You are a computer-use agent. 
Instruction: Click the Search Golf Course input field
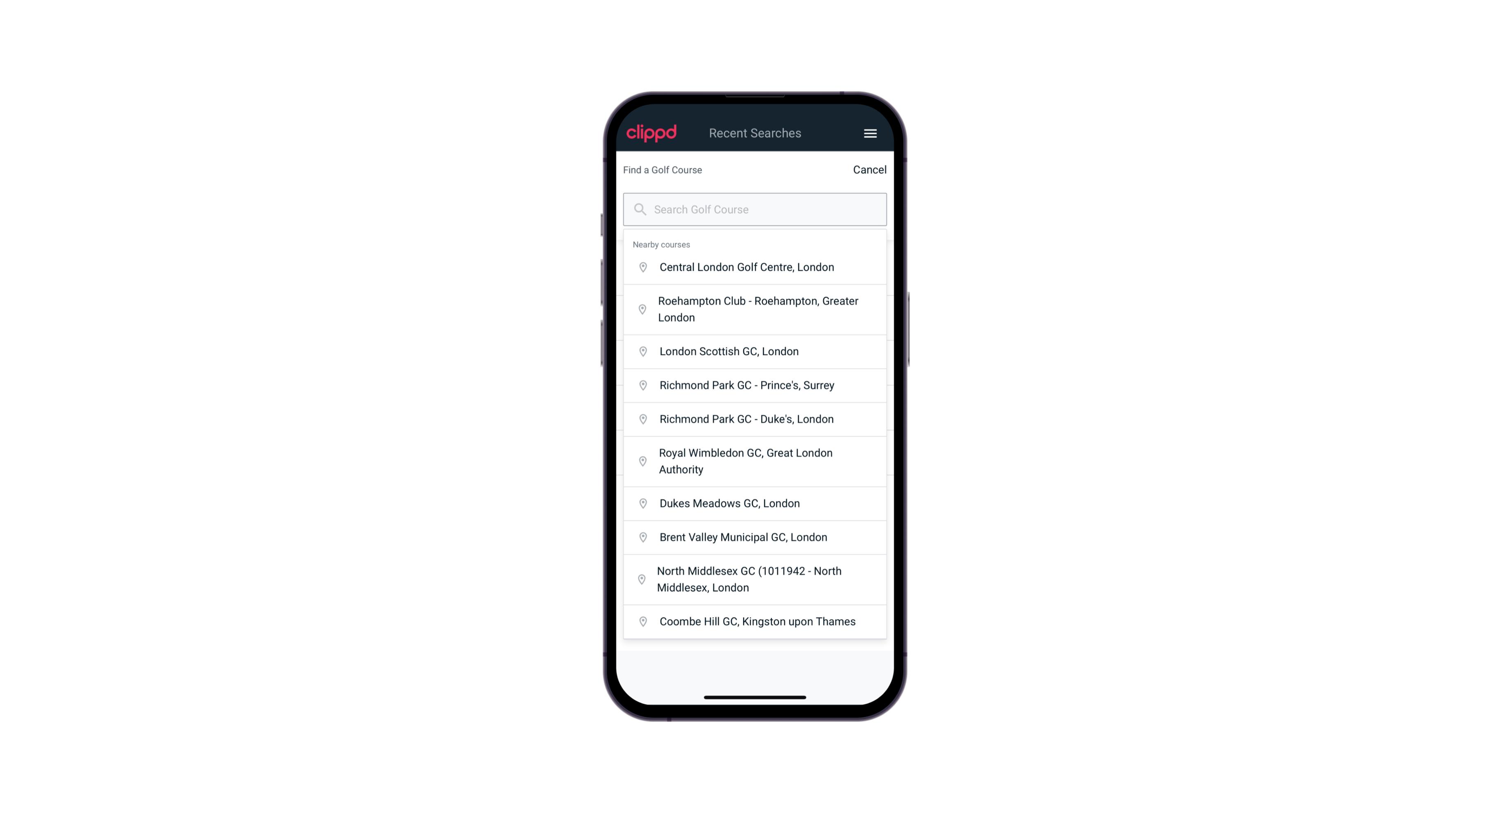[755, 209]
